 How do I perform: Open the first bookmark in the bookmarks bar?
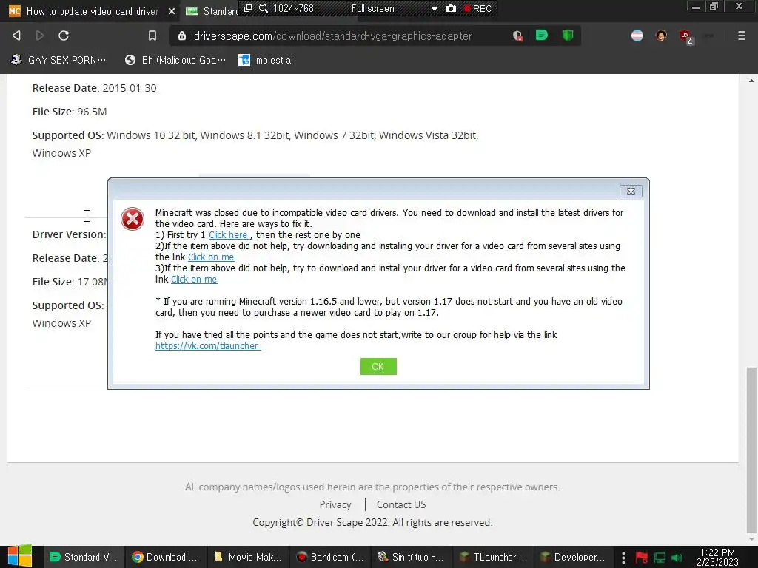(x=58, y=60)
